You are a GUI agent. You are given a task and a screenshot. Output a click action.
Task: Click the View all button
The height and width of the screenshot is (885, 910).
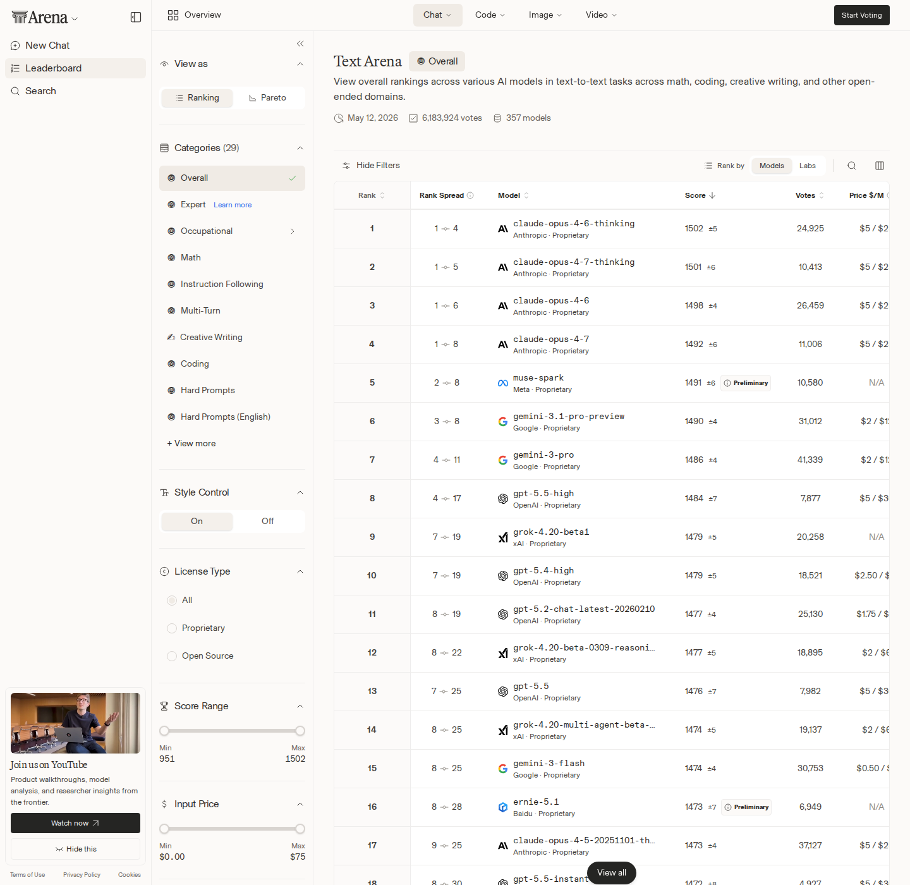click(x=612, y=873)
